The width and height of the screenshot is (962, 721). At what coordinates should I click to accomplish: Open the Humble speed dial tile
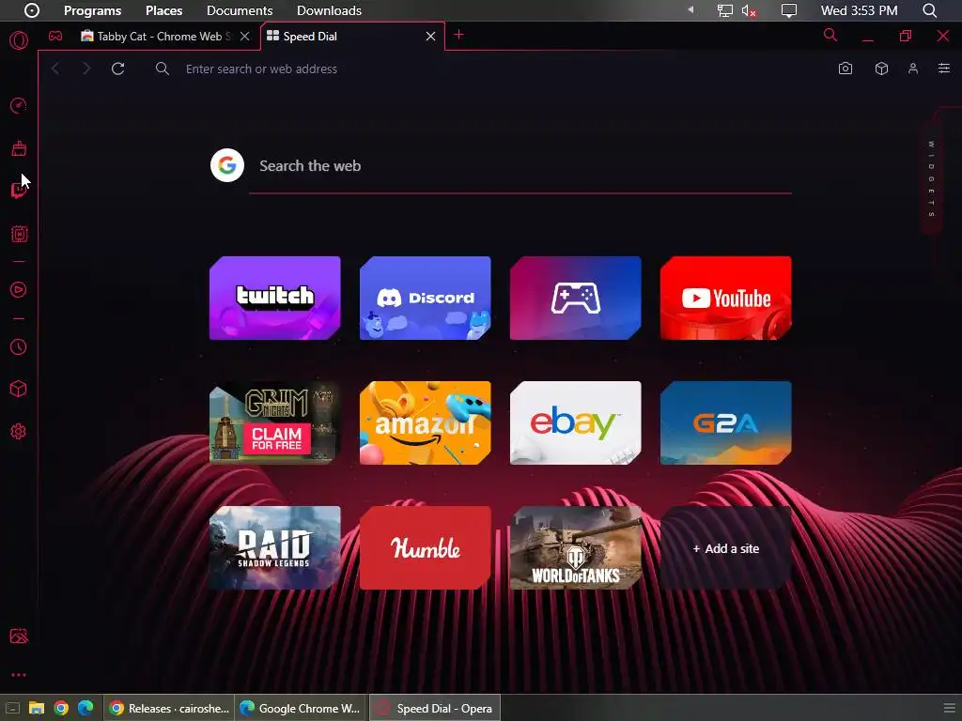426,548
